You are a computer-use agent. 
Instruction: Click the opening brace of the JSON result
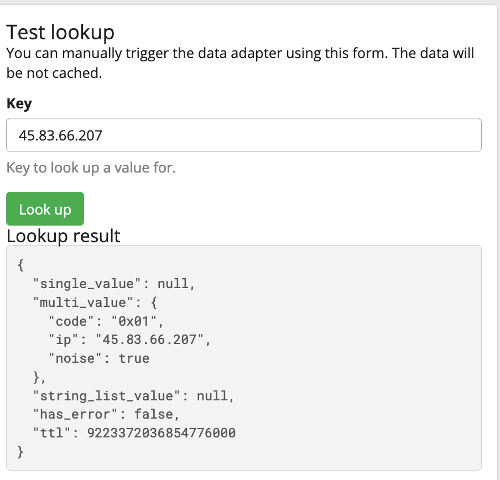coord(21,265)
